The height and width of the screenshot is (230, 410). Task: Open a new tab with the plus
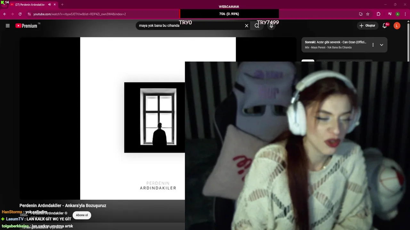(62, 4)
